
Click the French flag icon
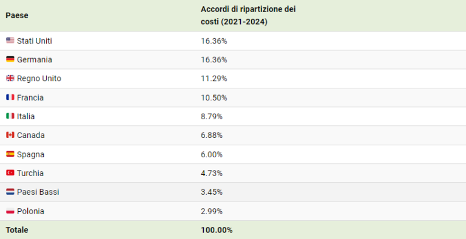coord(10,97)
